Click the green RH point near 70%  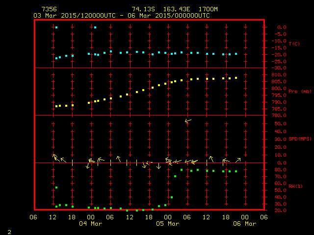175,176
